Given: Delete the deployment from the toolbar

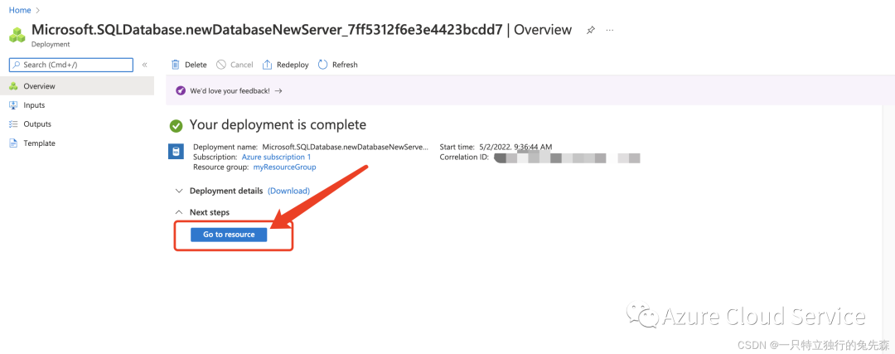Looking at the screenshot, I should 189,65.
